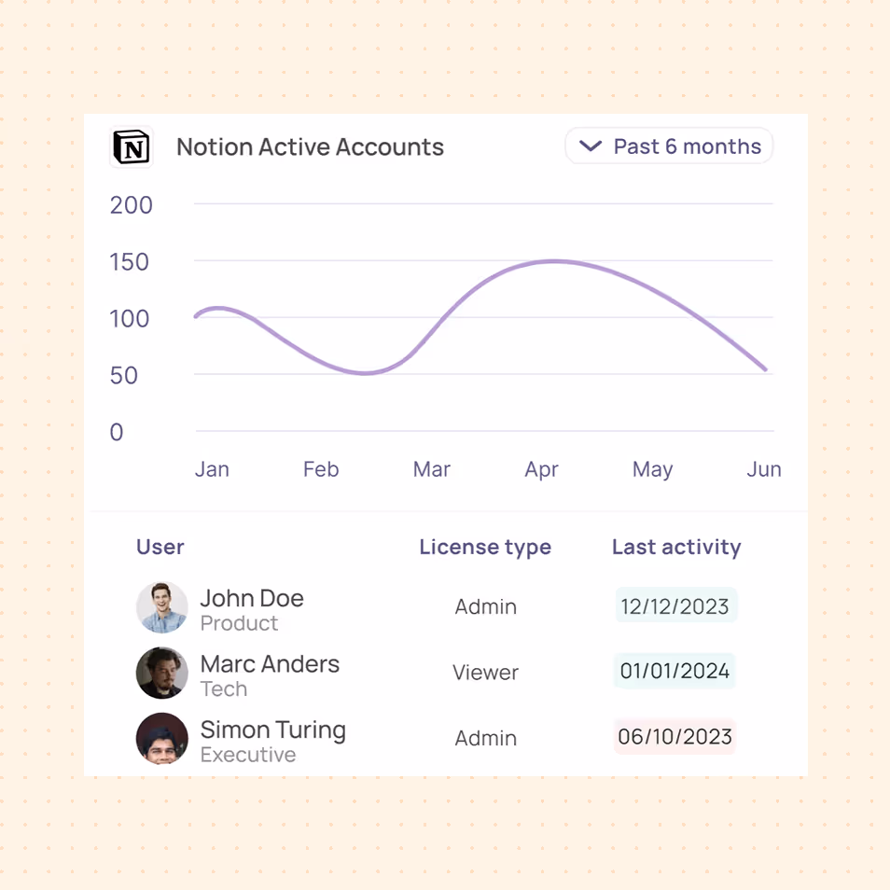Click Marc Anders' Viewer license type

(485, 673)
